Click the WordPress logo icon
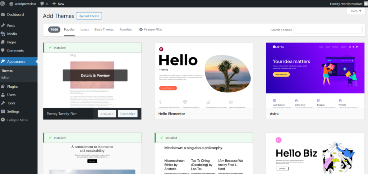This screenshot has width=368, height=174. [3, 4]
